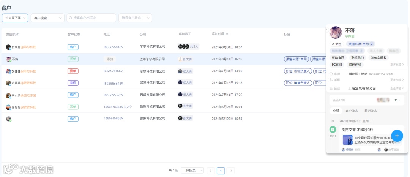The width and height of the screenshot is (410, 177).
Task: Click 金娜娜 avatar in nickname column
Action: tap(8, 83)
